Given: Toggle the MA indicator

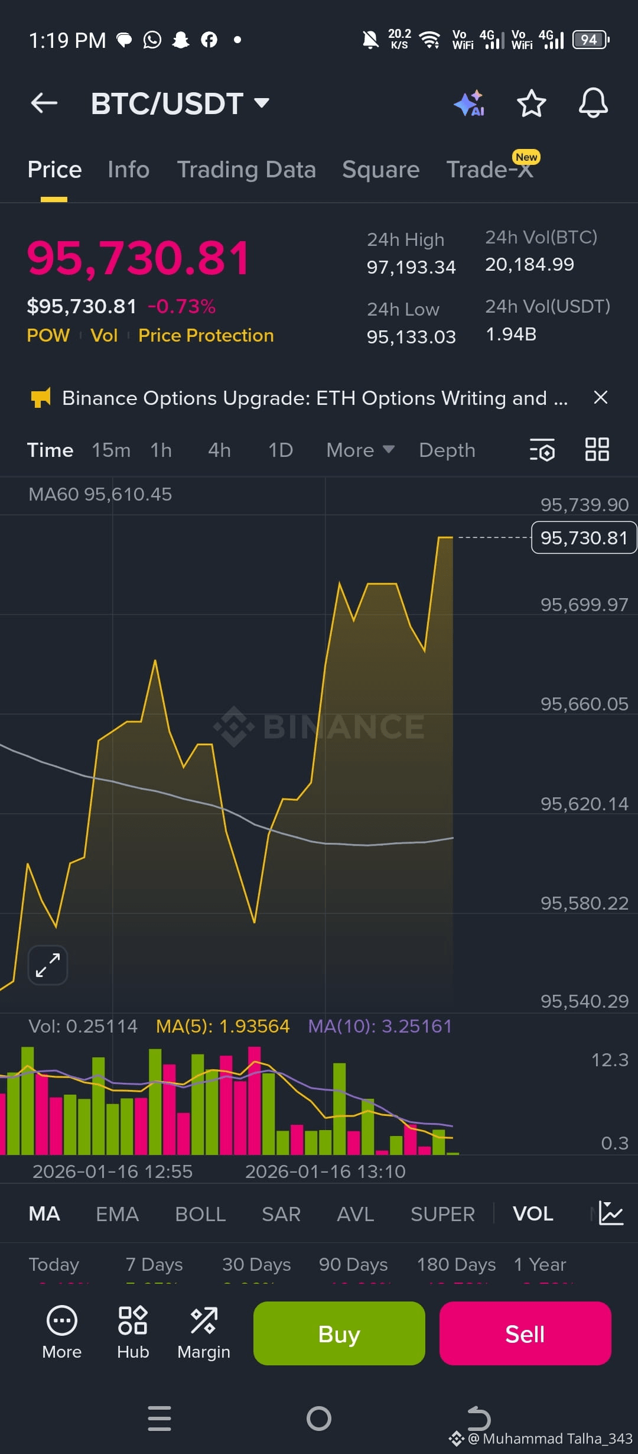Looking at the screenshot, I should tap(44, 1214).
